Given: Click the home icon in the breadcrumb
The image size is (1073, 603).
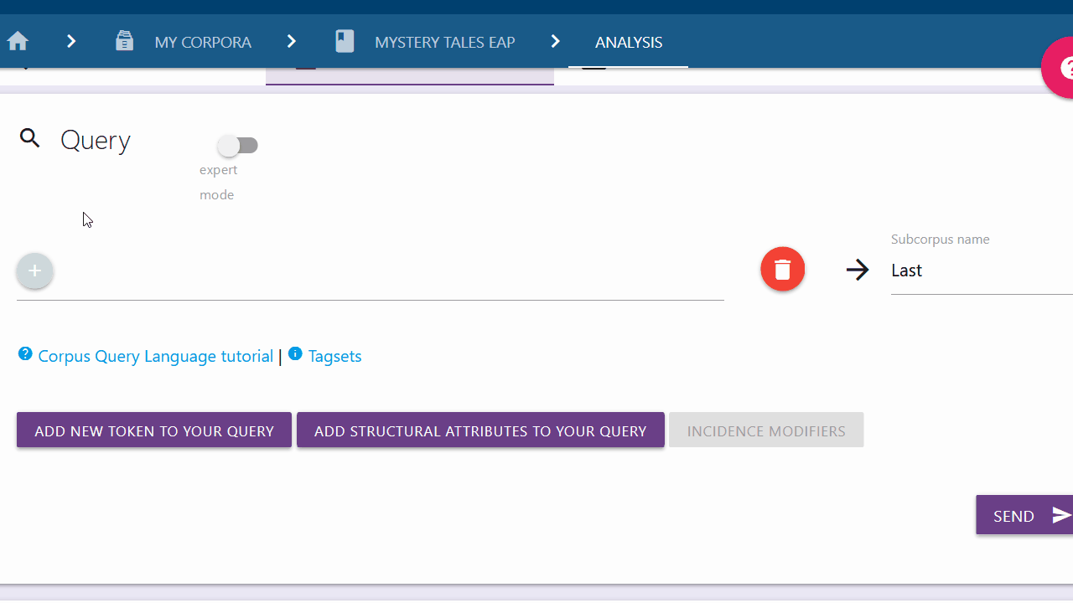Looking at the screenshot, I should 18,41.
